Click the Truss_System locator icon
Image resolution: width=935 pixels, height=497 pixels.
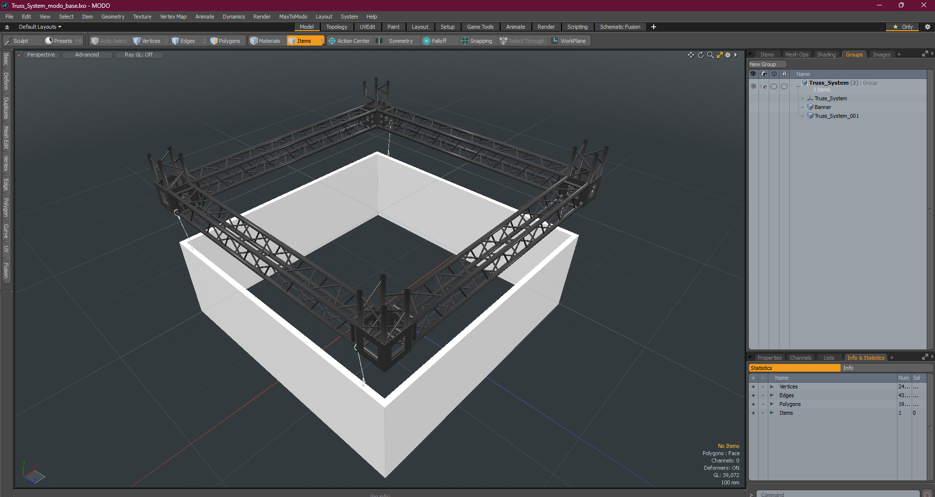(810, 98)
